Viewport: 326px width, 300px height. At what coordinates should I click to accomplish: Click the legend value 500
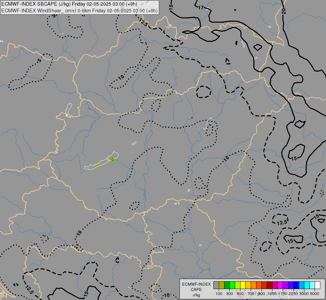240,294
